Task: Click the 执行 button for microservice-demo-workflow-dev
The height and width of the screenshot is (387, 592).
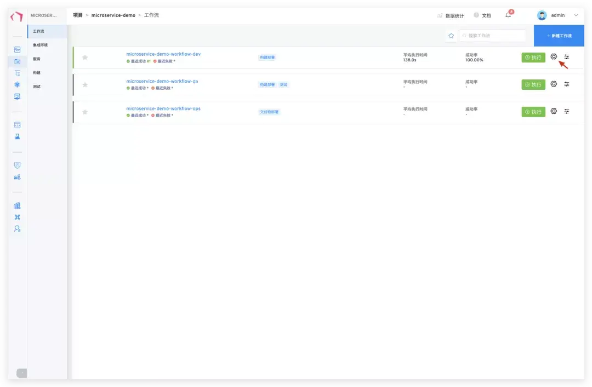Action: pyautogui.click(x=533, y=57)
